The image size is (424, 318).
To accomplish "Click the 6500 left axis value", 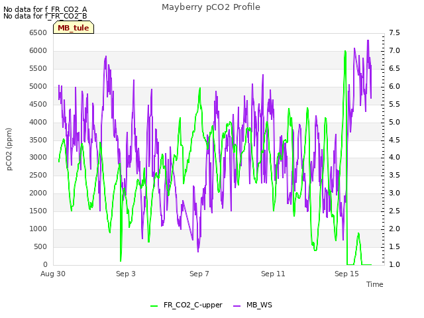I will (x=38, y=32).
